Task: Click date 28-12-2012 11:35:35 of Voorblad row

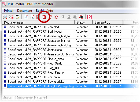Action: [x=108, y=27]
